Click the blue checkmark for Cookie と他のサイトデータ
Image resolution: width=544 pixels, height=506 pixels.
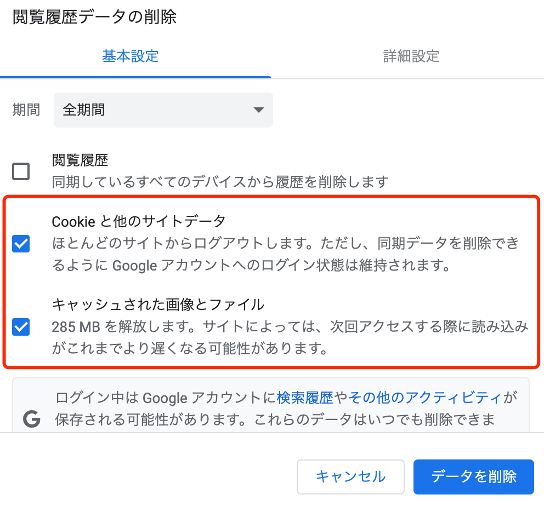20,244
